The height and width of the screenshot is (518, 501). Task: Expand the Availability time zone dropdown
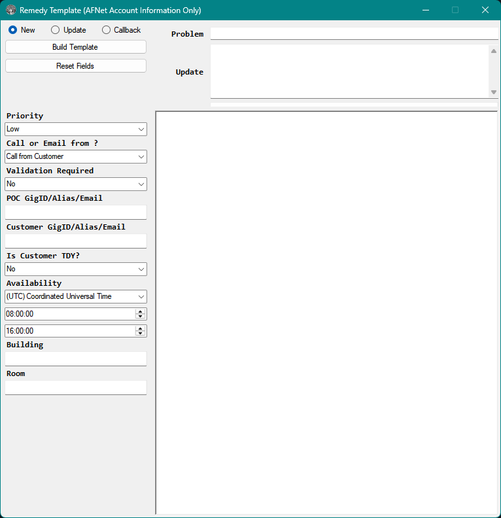click(76, 296)
